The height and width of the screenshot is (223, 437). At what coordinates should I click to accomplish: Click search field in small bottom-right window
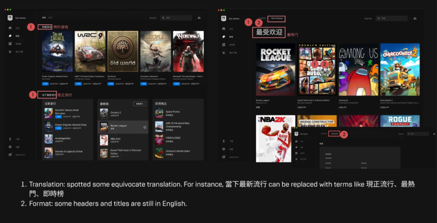(x=418, y=134)
